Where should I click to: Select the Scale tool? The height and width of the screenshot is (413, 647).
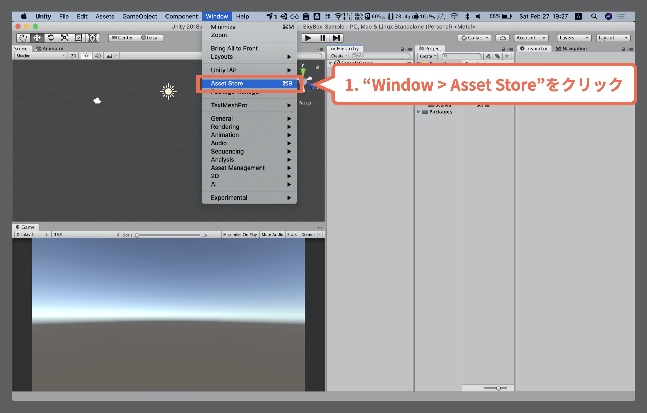(65, 38)
